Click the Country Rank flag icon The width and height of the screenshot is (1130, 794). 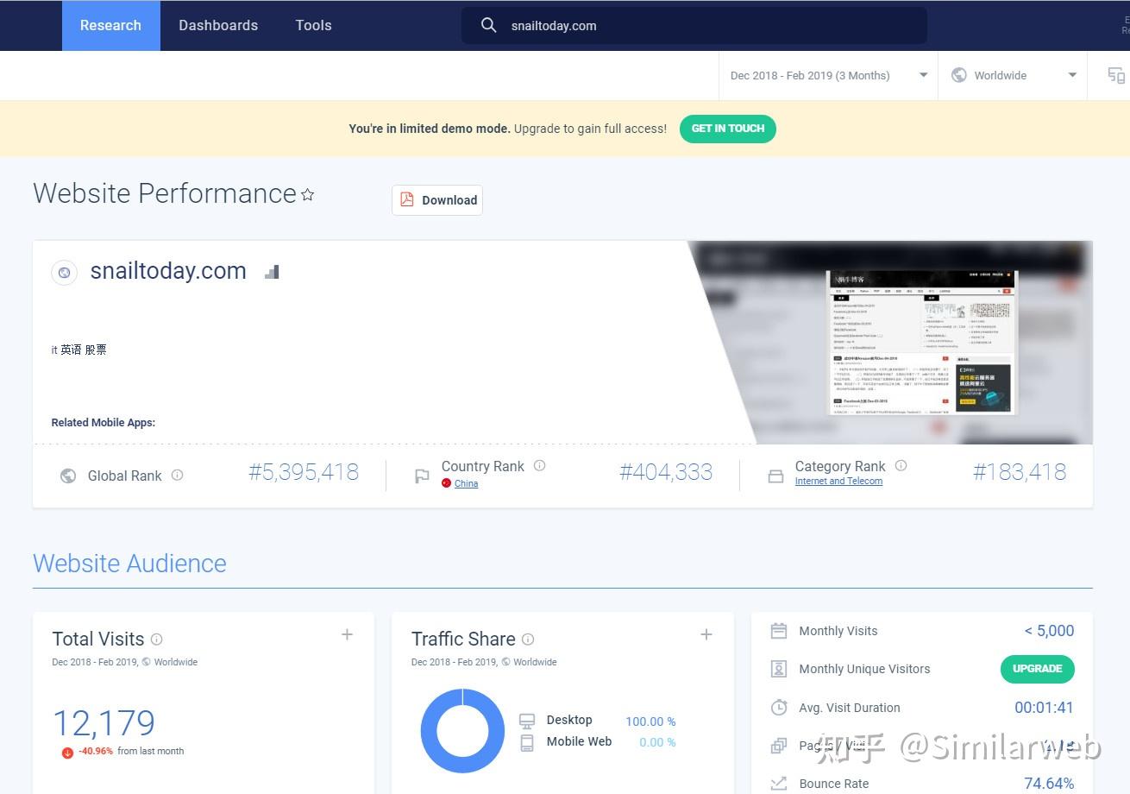point(422,476)
